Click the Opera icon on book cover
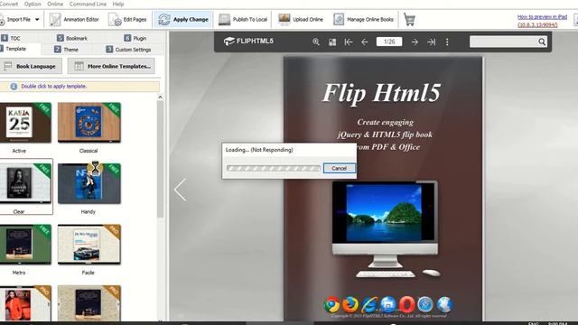Viewport: 578px width, 325px height. pos(407,305)
